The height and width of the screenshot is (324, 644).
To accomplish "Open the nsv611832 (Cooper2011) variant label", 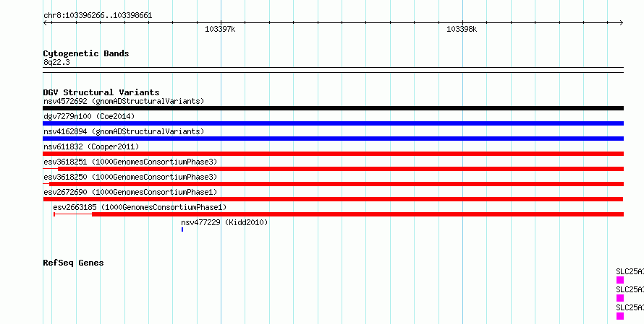I will point(91,146).
